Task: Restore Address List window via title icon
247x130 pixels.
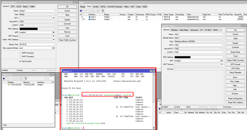Action: [x=50, y=75]
